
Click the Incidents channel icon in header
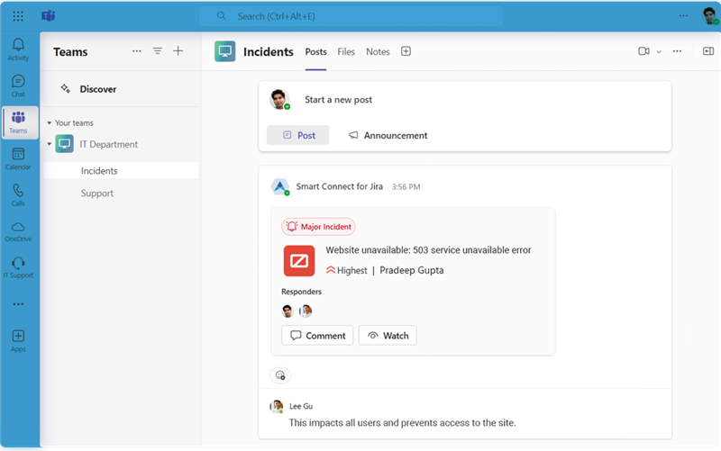tap(224, 51)
